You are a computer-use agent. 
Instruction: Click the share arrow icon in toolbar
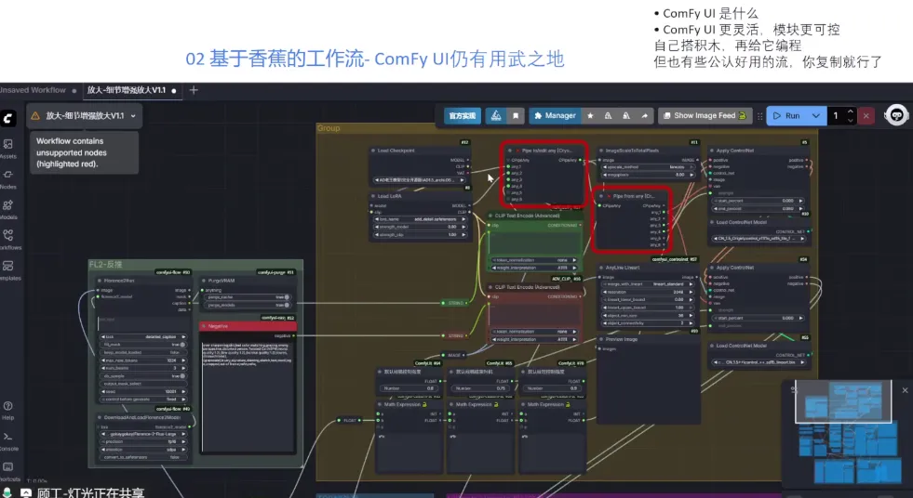[645, 115]
